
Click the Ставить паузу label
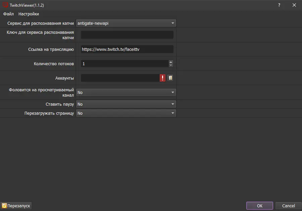click(60, 104)
